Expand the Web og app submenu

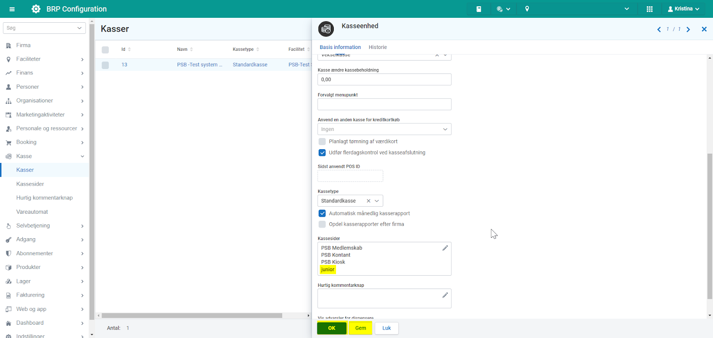(x=82, y=309)
